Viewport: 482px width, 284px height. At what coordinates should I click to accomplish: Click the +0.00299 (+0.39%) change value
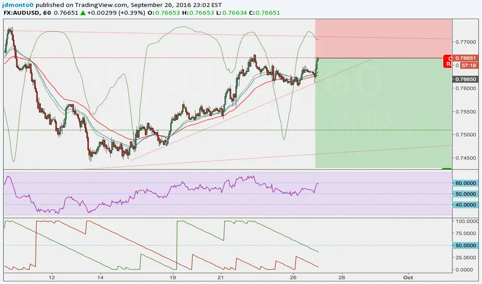[x=116, y=13]
